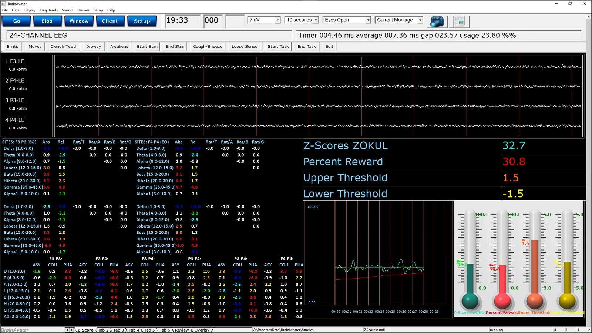Open the 7 uV amplitude scale dropdown
This screenshot has height=333, width=592.
pos(278,20)
